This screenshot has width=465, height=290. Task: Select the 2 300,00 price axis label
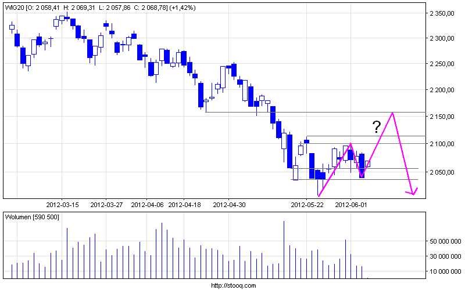[x=442, y=38]
